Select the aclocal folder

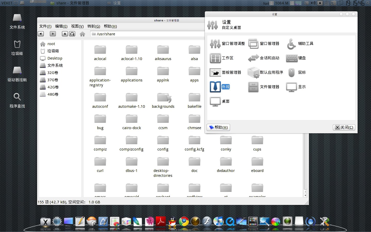[100, 53]
